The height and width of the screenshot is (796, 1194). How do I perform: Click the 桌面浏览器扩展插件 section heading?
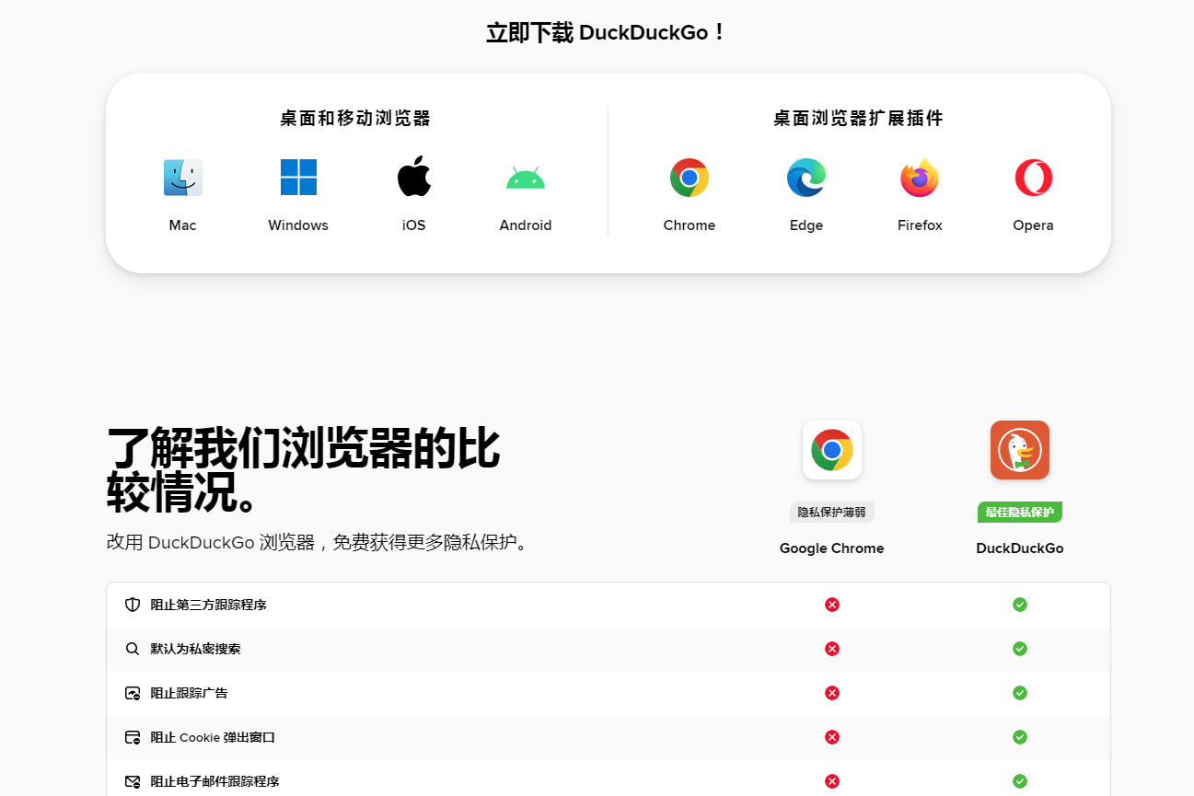(858, 119)
